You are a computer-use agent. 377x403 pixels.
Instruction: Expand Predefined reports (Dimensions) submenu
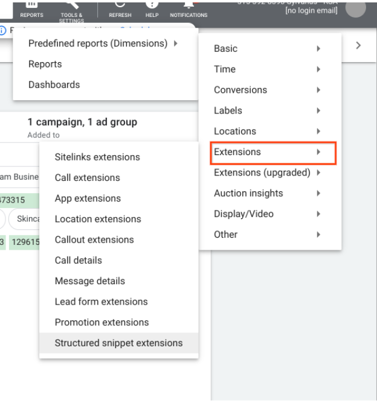[x=106, y=43]
